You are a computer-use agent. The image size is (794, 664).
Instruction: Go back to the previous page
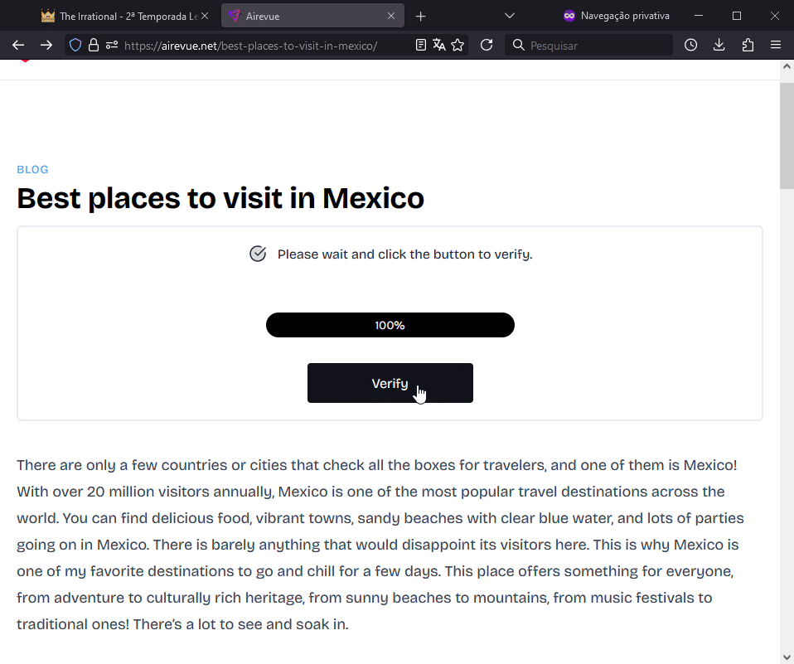18,46
